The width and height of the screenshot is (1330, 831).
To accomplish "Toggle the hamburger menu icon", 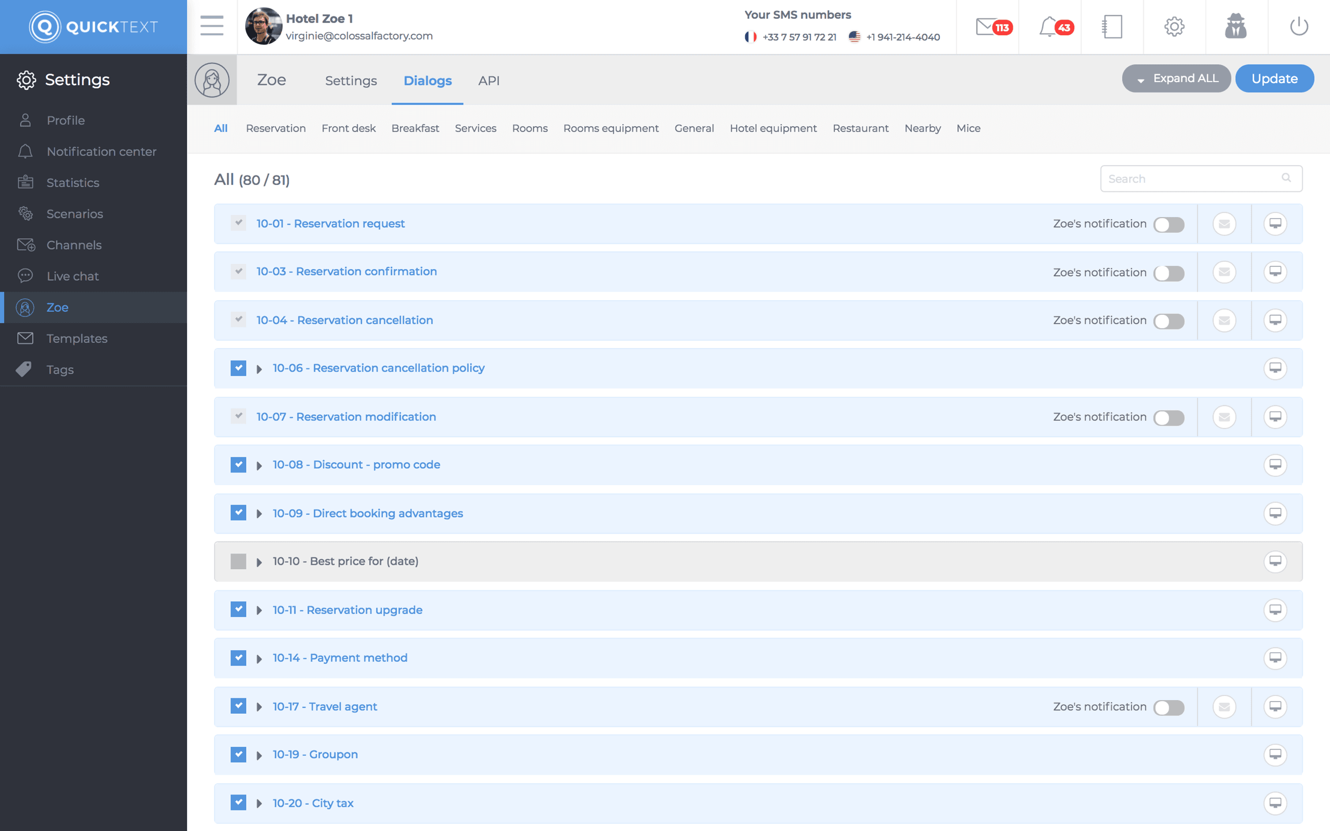I will (x=212, y=26).
